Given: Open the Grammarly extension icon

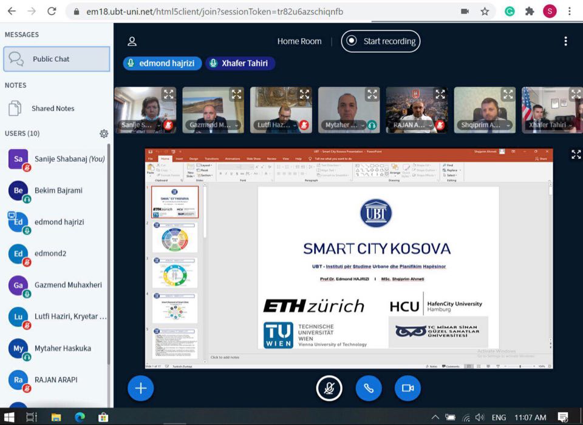Looking at the screenshot, I should [510, 12].
